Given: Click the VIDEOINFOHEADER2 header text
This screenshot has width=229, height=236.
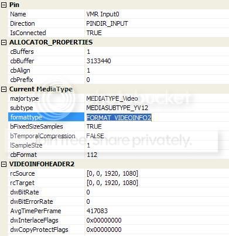Looking at the screenshot, I should [x=42, y=164].
